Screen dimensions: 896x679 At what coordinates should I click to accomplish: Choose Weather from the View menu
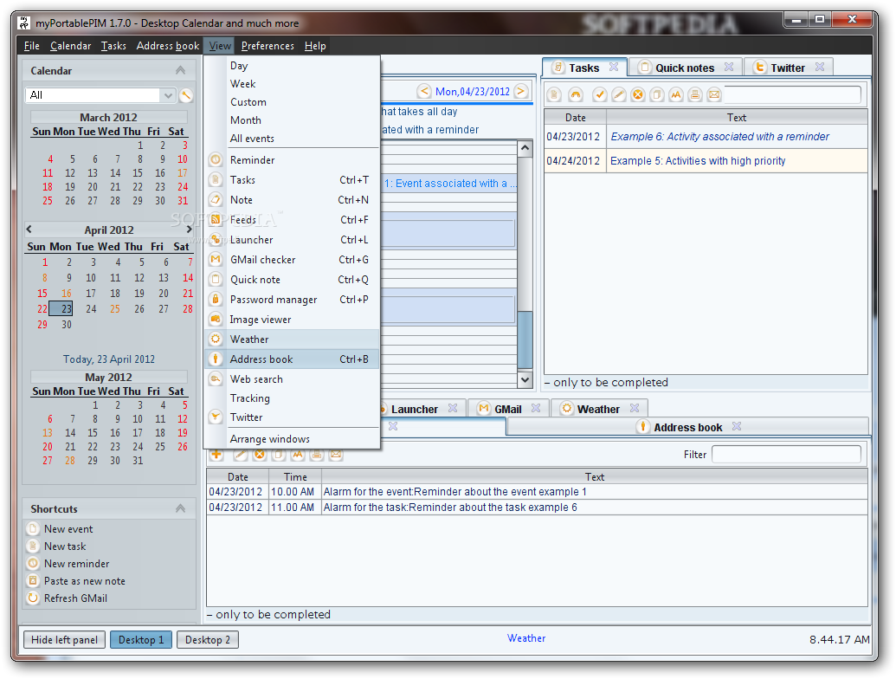point(292,339)
